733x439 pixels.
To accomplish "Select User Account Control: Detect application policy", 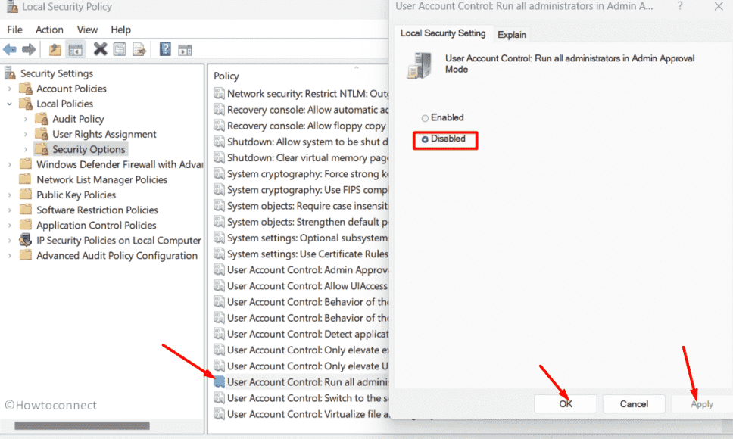I will pos(307,334).
